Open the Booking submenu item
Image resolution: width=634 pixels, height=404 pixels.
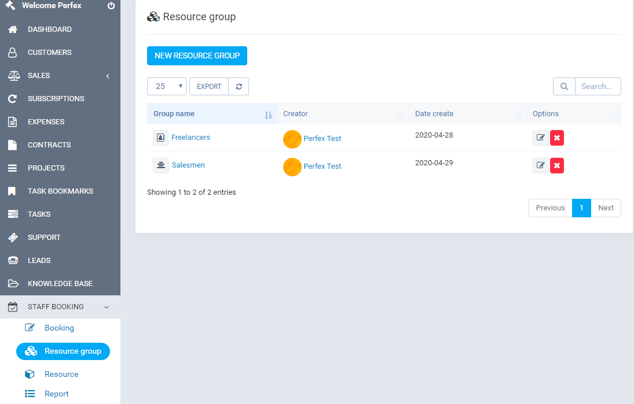click(59, 328)
